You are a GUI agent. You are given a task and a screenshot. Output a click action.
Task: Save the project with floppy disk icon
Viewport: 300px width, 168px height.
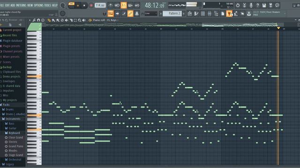[264, 5]
